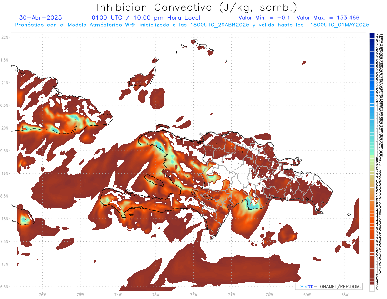Click the "1800UTC_01MAY2025" valid-until time
The image size is (387, 299).
pos(340,25)
